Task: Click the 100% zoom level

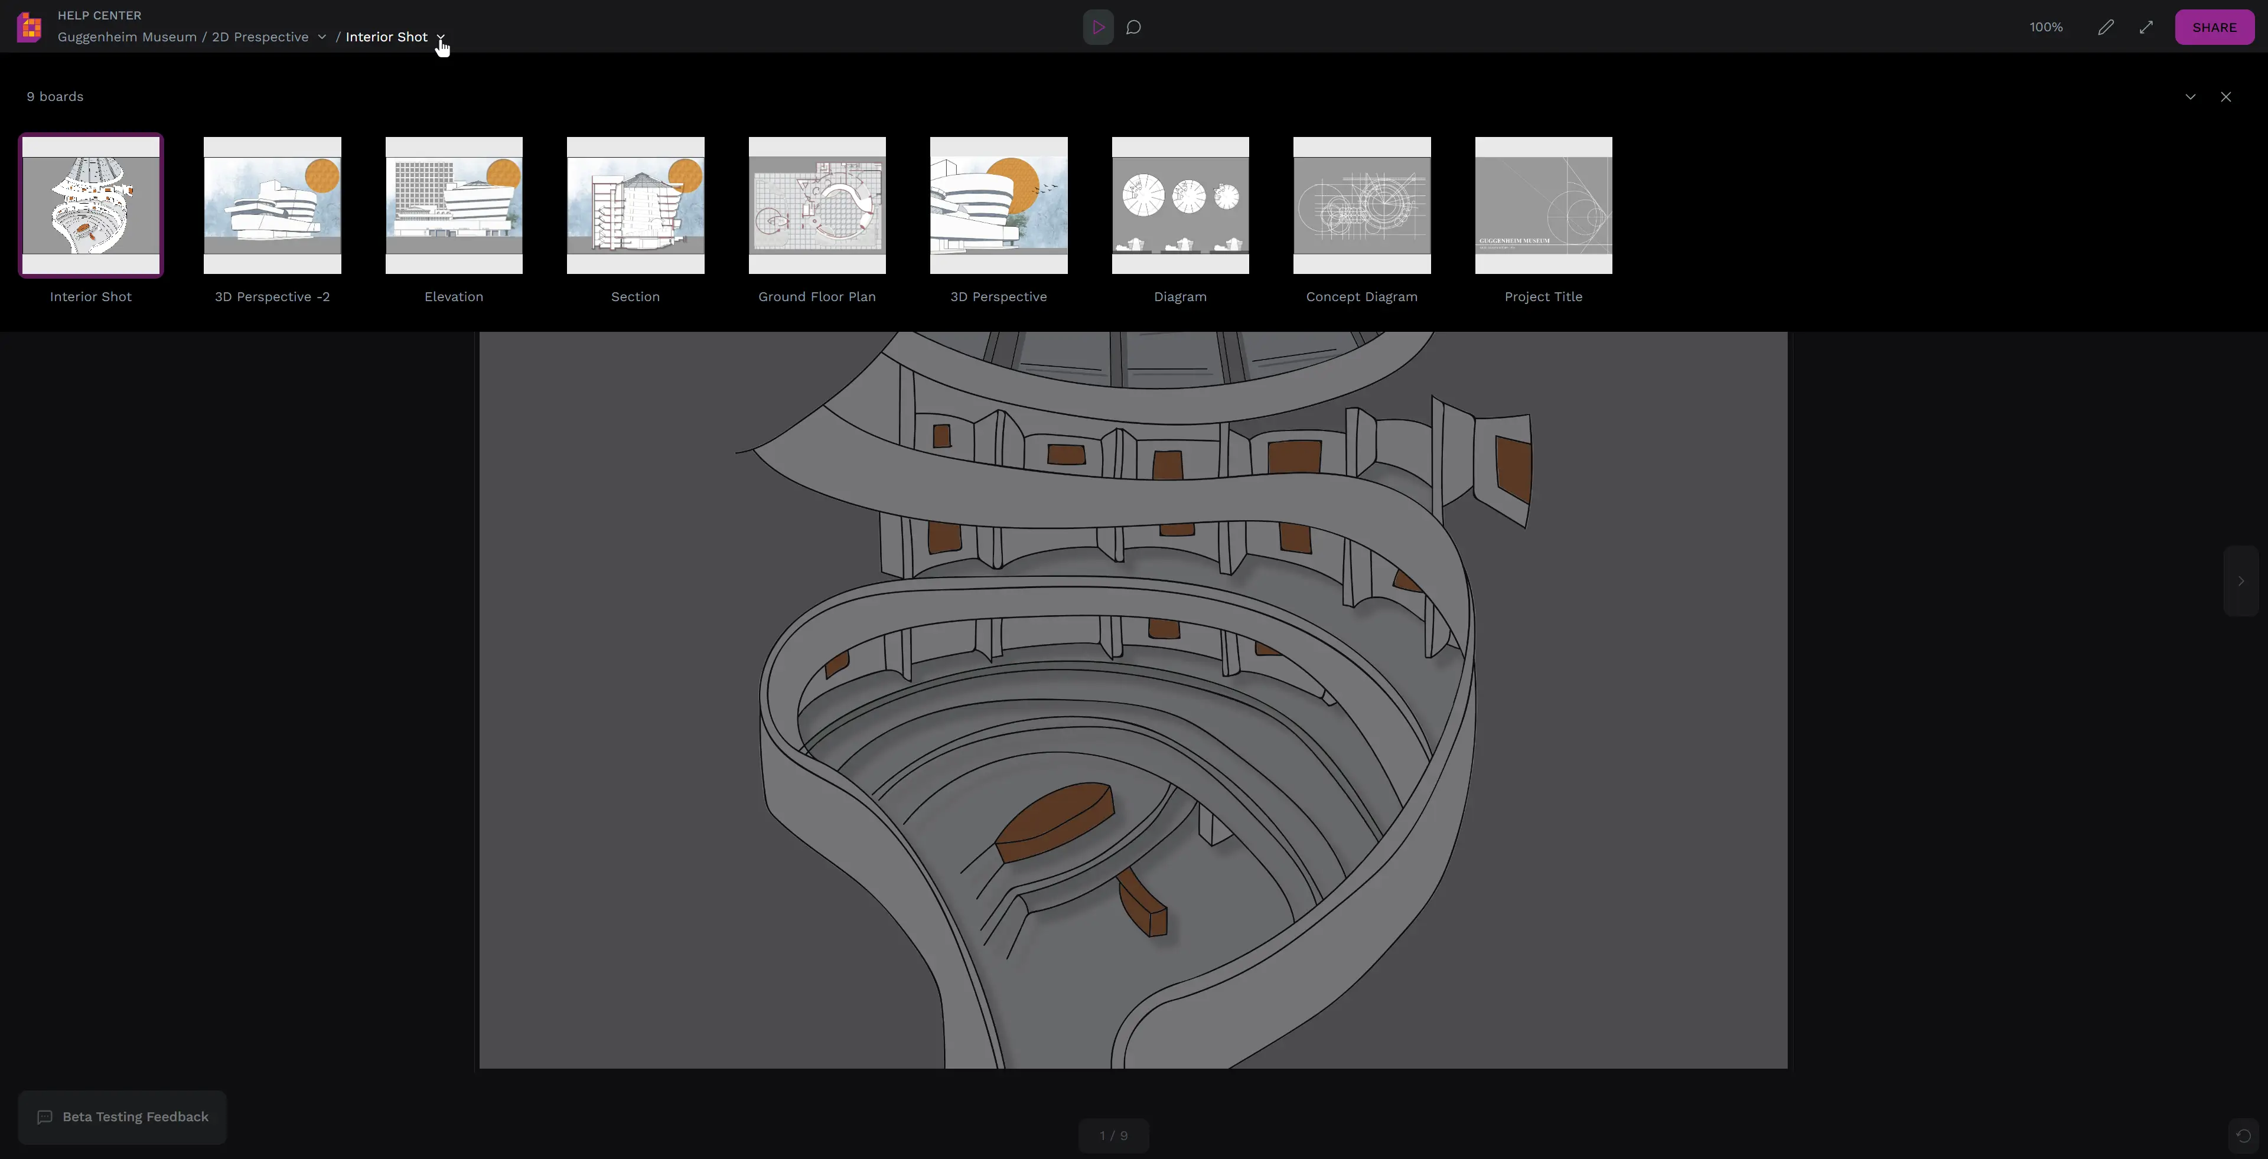Action: tap(2045, 27)
